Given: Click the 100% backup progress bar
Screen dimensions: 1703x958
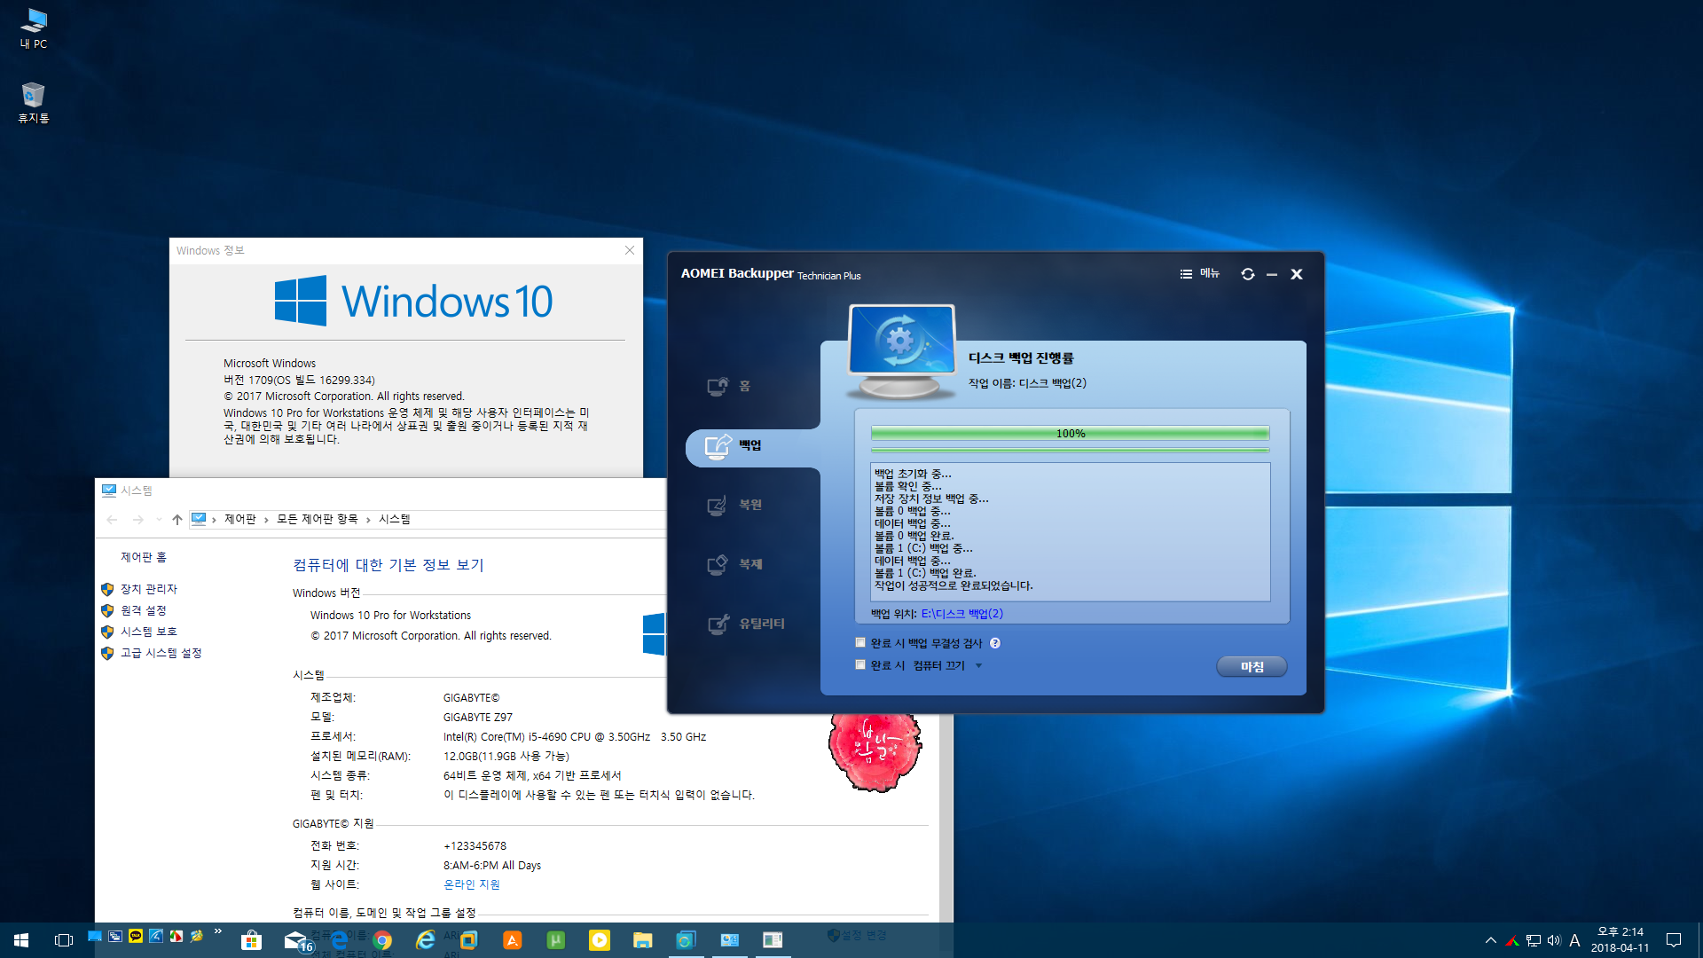Looking at the screenshot, I should pos(1070,433).
